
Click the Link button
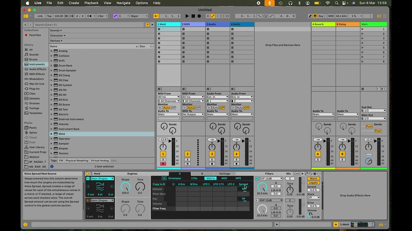[40, 16]
